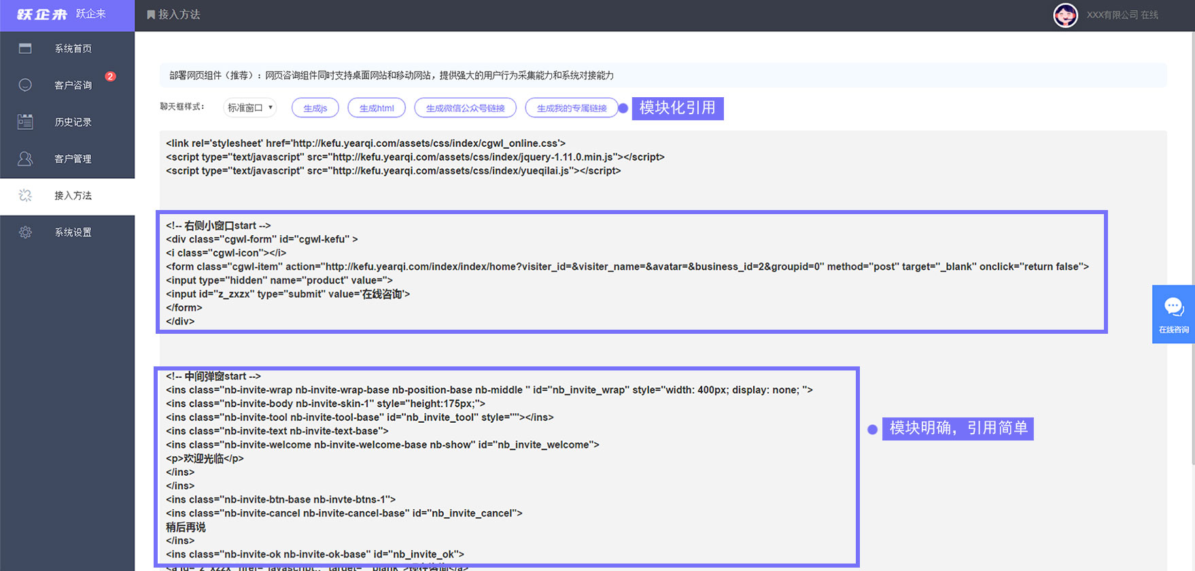Image resolution: width=1195 pixels, height=571 pixels.
Task: Click the 生成html button
Action: 377,107
